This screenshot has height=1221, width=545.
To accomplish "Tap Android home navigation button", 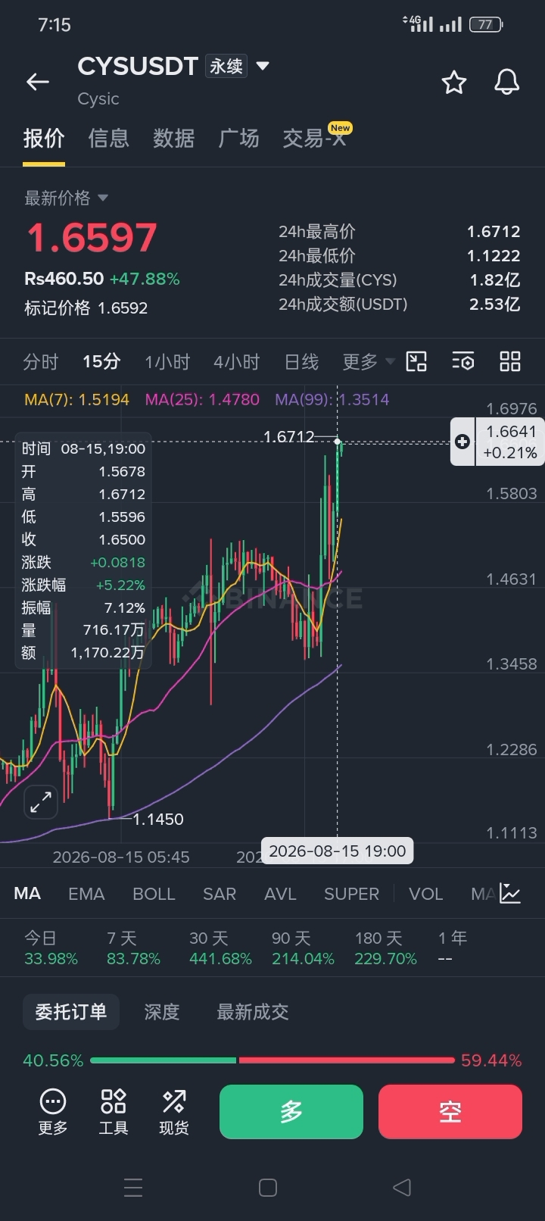I will [x=268, y=1187].
